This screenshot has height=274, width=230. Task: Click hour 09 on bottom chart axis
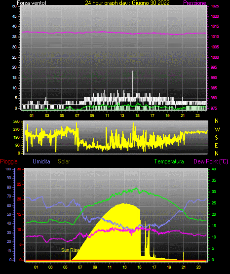(x=95, y=267)
